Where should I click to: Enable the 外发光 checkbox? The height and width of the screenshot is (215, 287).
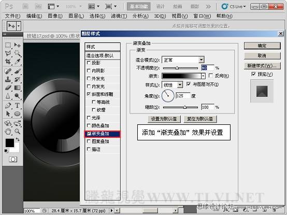89,79
